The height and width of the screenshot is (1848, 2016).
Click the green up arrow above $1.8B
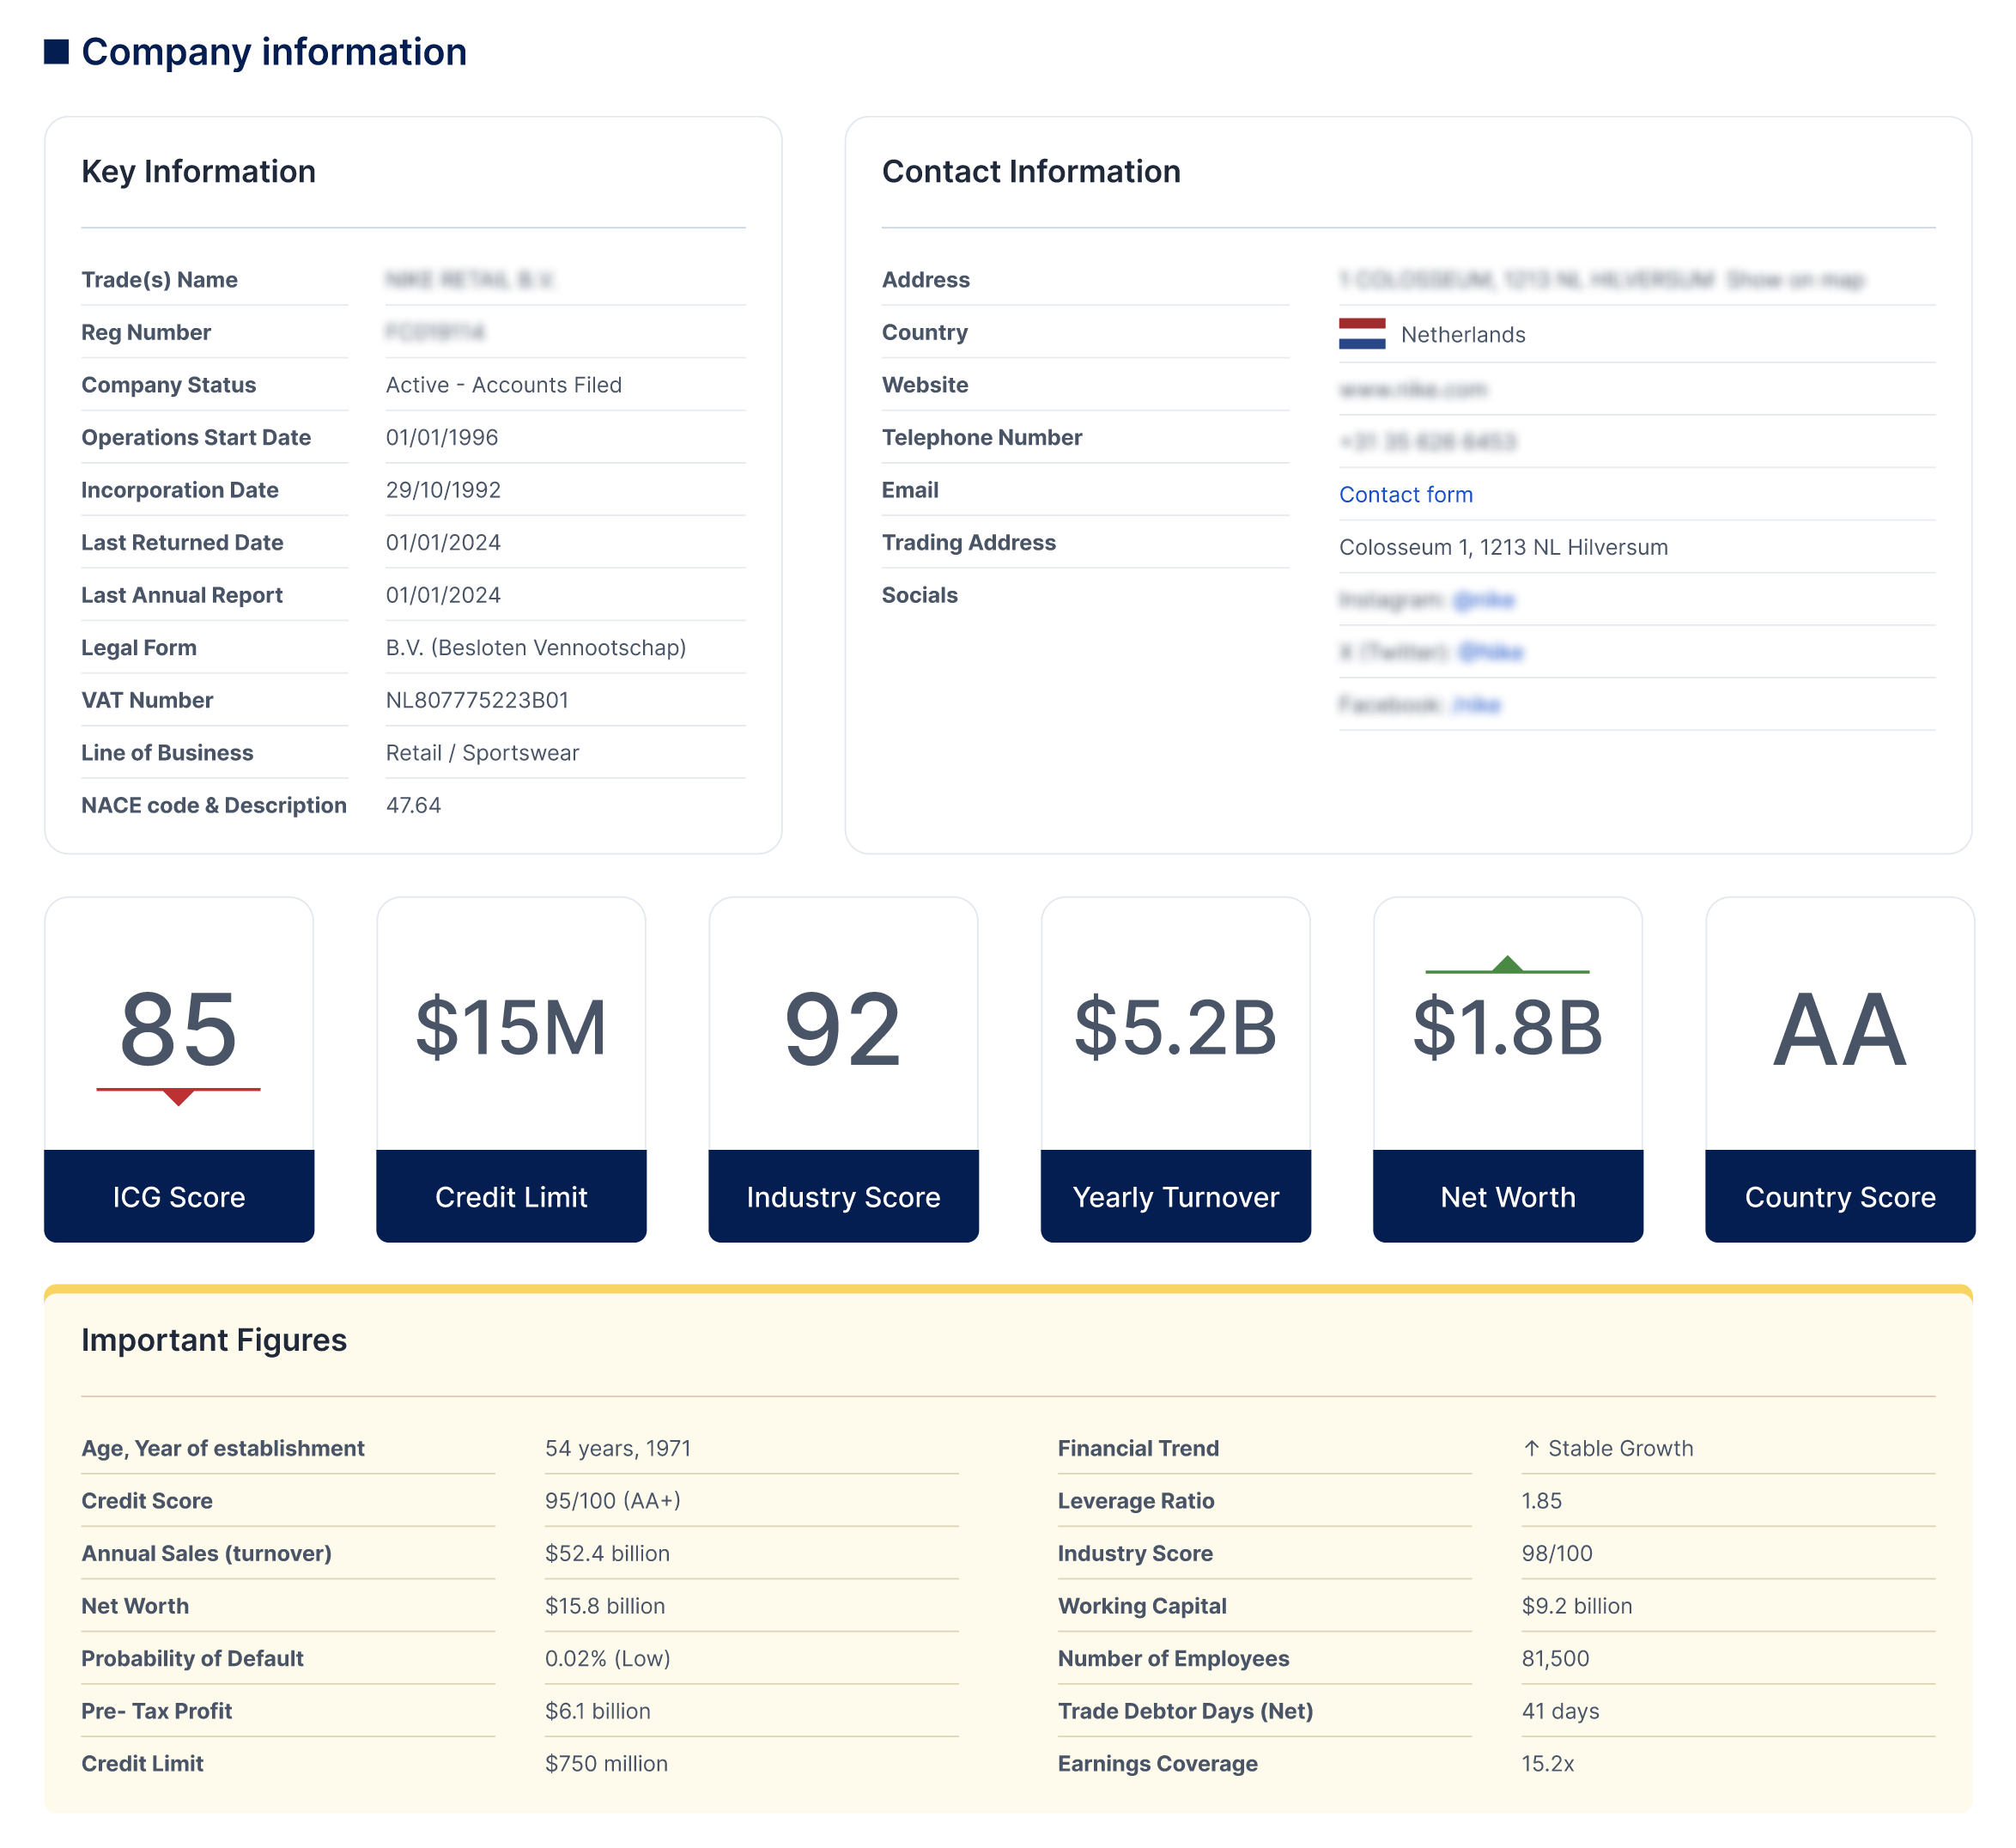pyautogui.click(x=1507, y=964)
